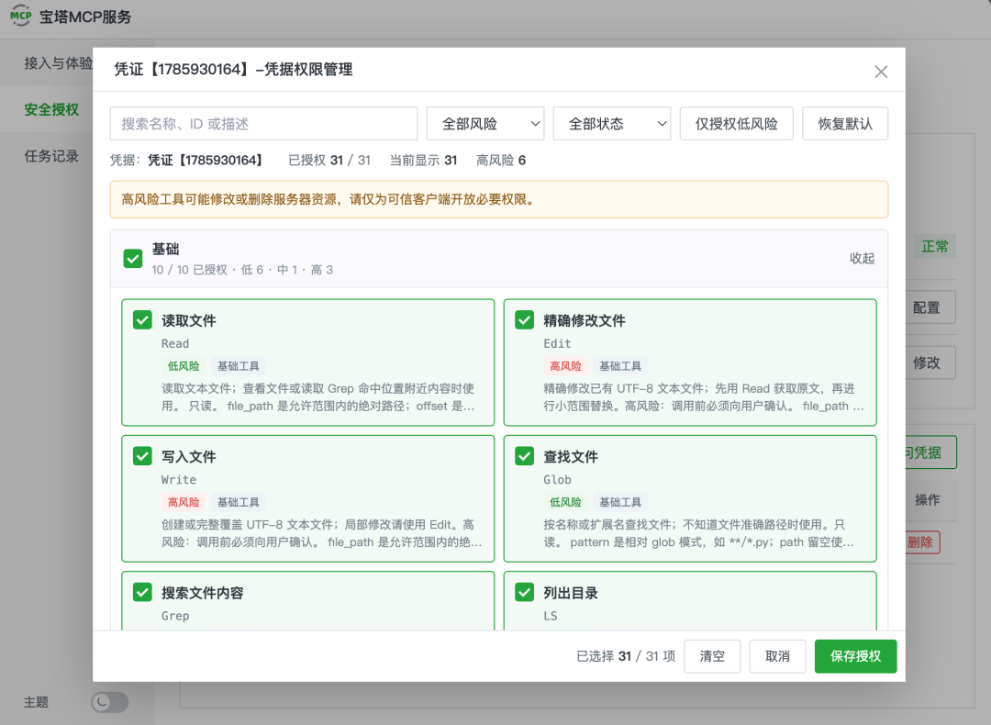The image size is (991, 725).
Task: Click the 基础工具 tag on Edit card
Action: click(x=620, y=366)
